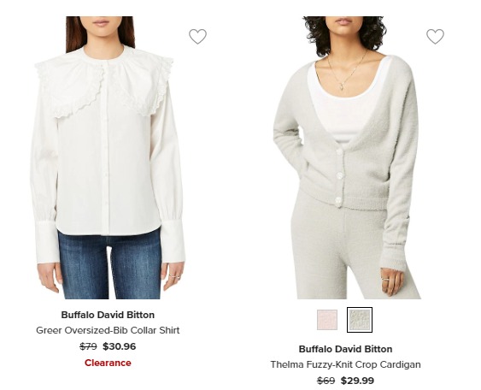481x390 pixels.
Task: Add Thelma Cardigan to wishlist via heart
Action: [x=435, y=37]
